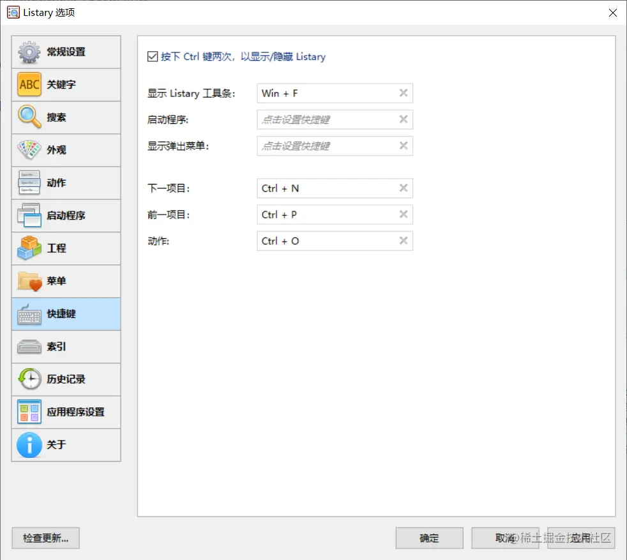Click the 显示 Listary 工具条 label
This screenshot has height=560, width=627.
coord(191,93)
